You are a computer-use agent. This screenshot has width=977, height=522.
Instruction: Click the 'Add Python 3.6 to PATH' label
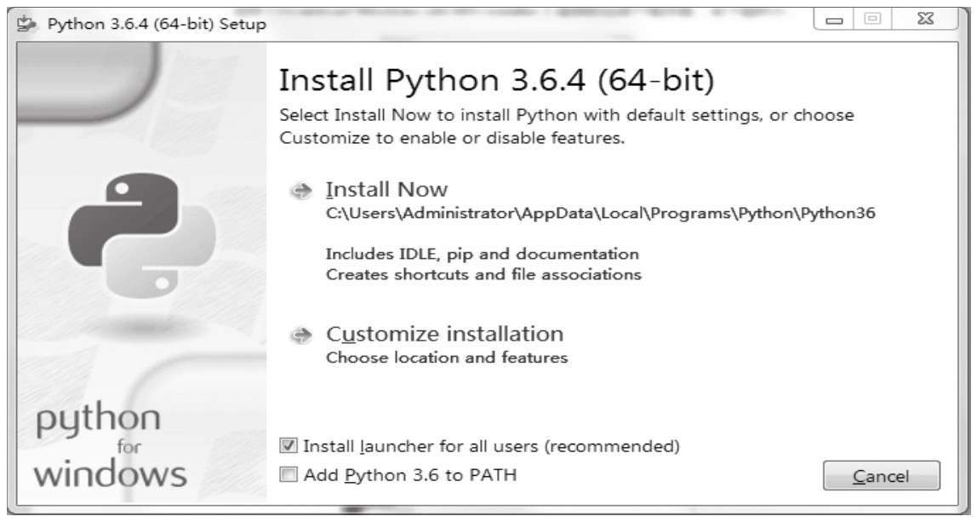(x=409, y=475)
